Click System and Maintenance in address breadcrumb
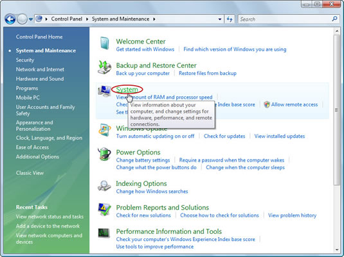This screenshot has width=344, height=257. point(120,19)
